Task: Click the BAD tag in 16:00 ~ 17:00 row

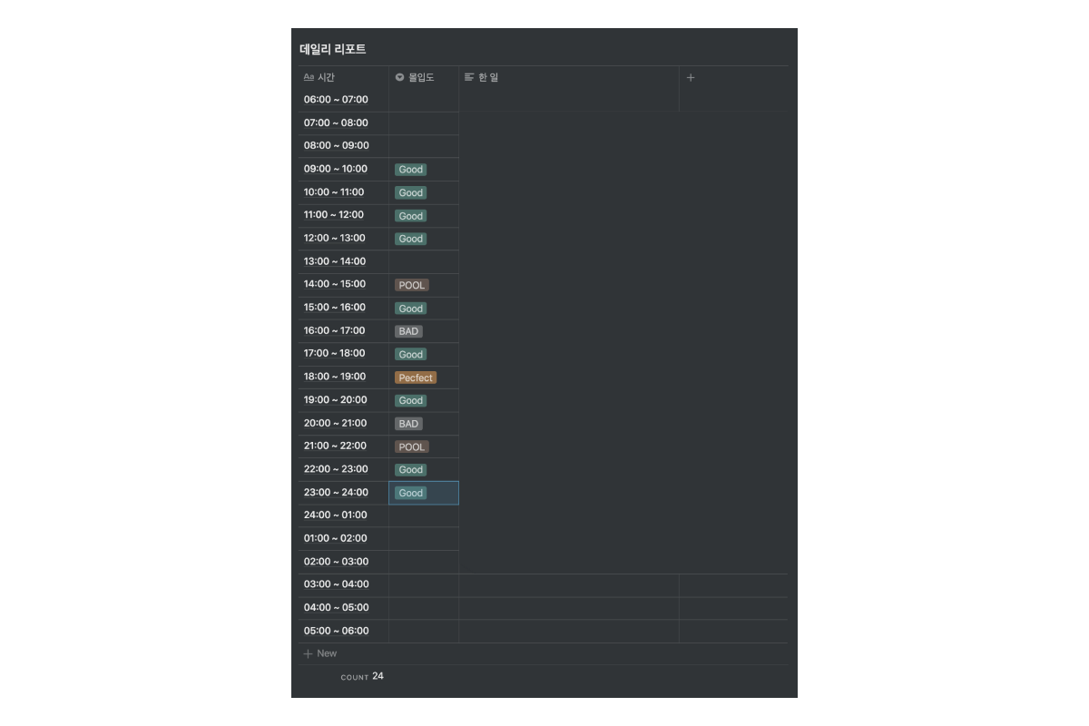Action: (408, 331)
